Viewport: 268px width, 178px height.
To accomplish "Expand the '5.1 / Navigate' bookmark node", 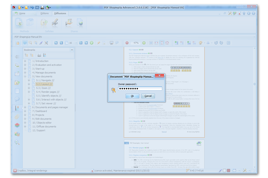I will tap(29, 80).
